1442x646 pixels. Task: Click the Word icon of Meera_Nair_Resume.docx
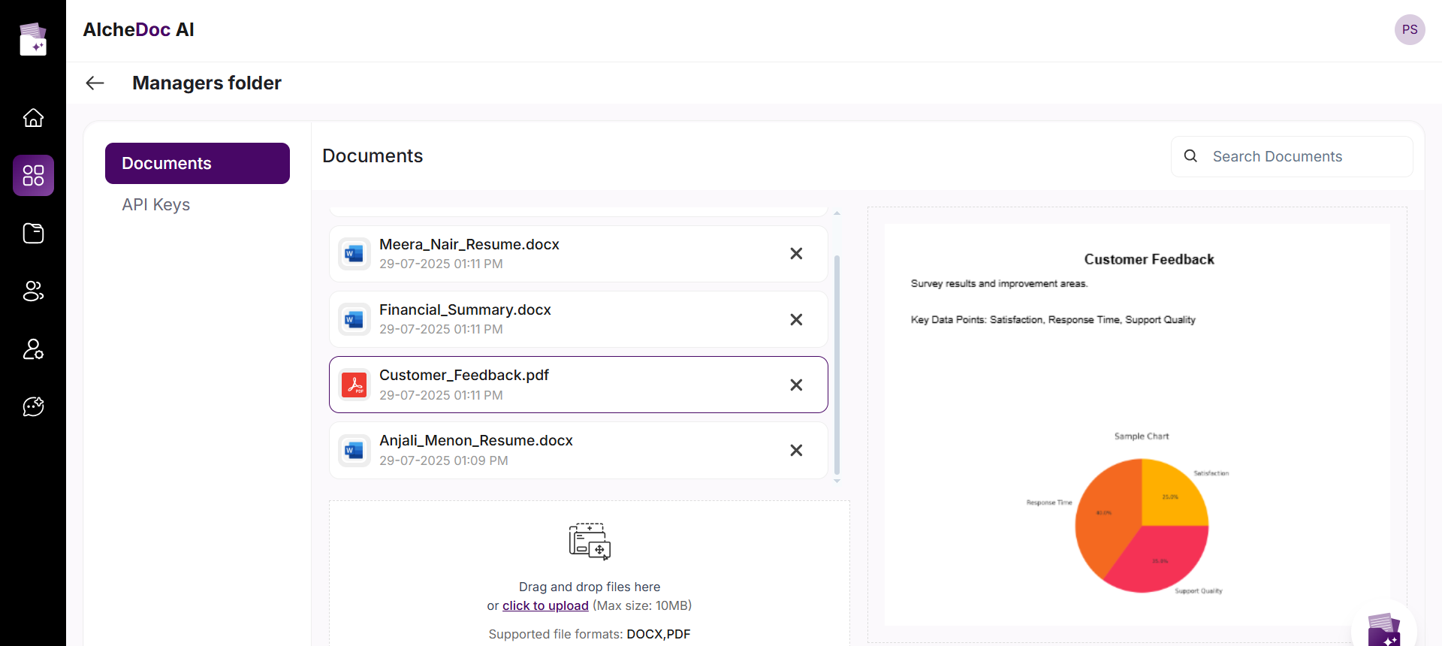point(354,254)
